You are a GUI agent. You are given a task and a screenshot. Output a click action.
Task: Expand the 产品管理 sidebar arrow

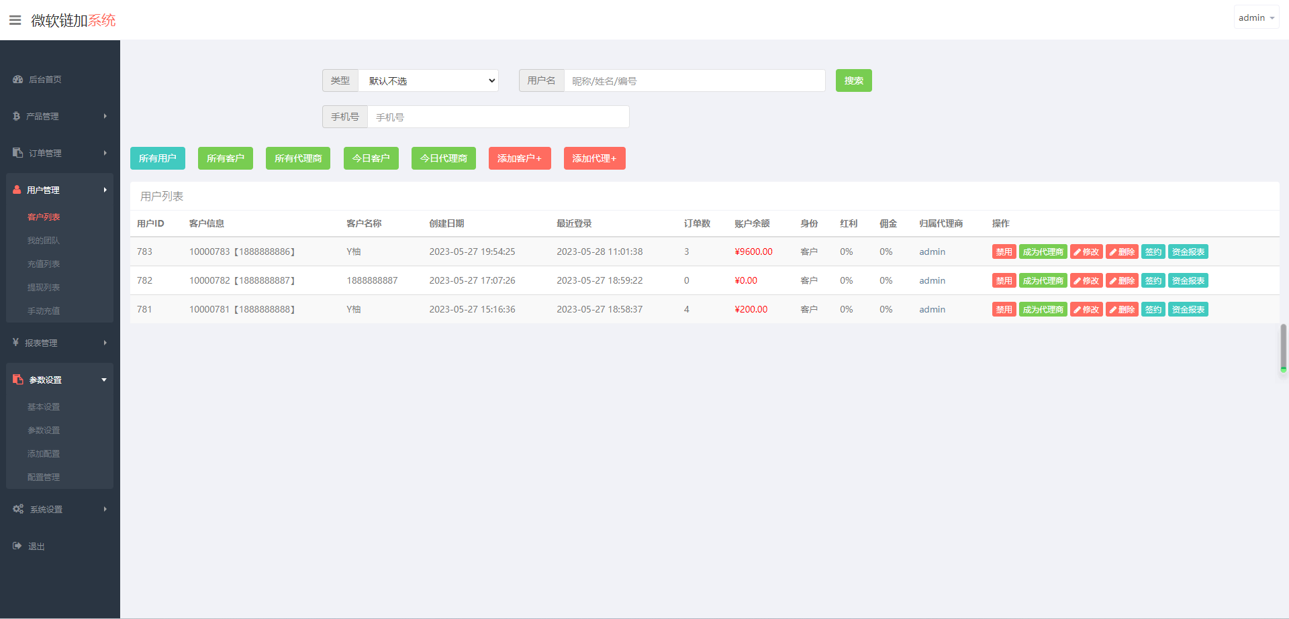click(105, 116)
